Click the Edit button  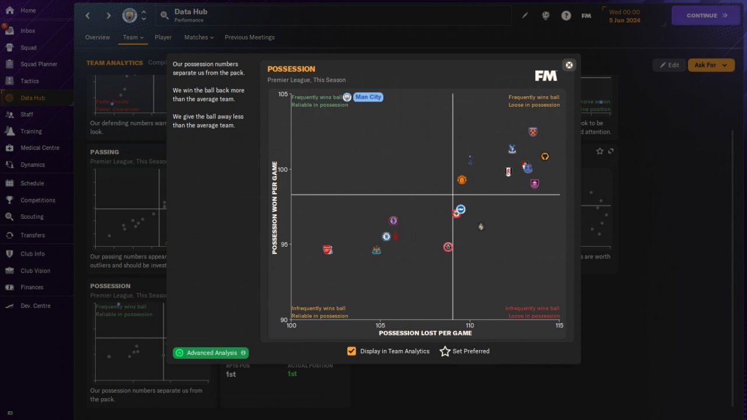click(x=669, y=65)
